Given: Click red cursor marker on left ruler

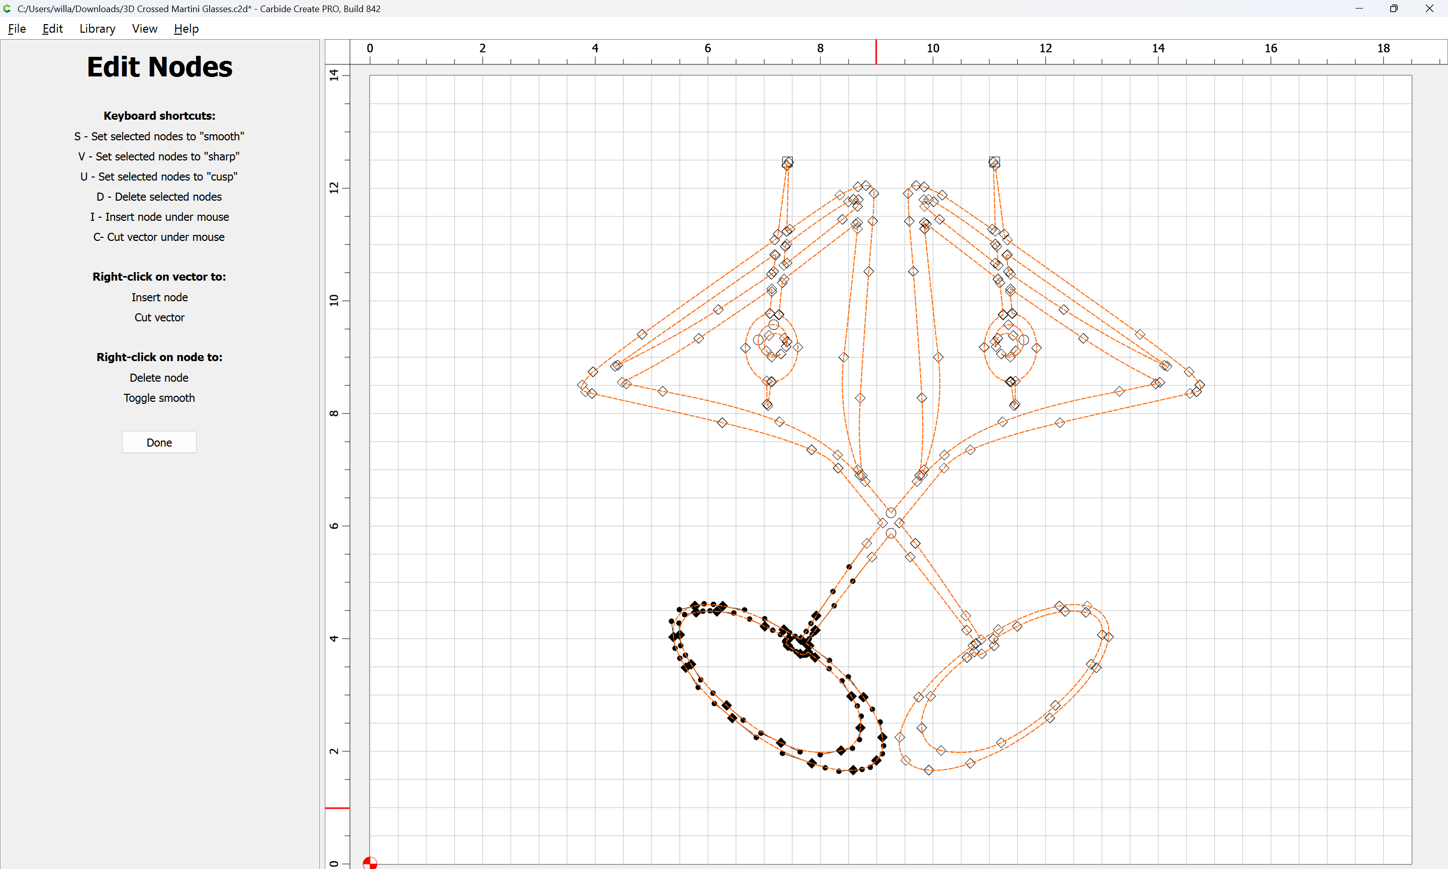Looking at the screenshot, I should 337,808.
